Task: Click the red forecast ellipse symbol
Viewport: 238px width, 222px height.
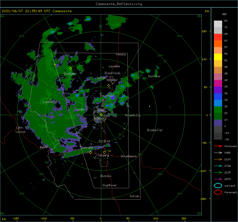Action: 218,192
